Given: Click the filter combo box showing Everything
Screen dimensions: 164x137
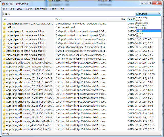Looking at the screenshot, I should tap(148, 14).
